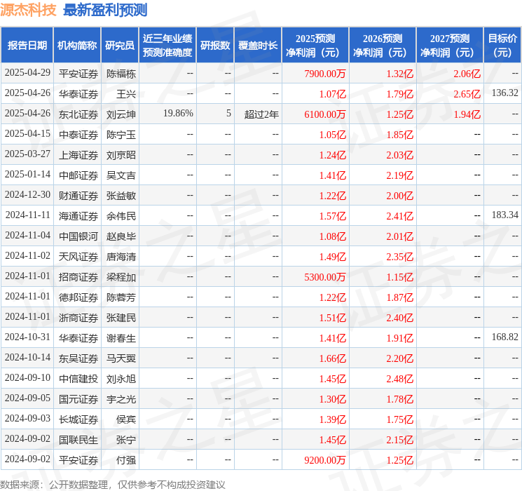The width and height of the screenshot is (522, 491).
Task: Click the 9200.00万 forecast value
Action: click(325, 460)
